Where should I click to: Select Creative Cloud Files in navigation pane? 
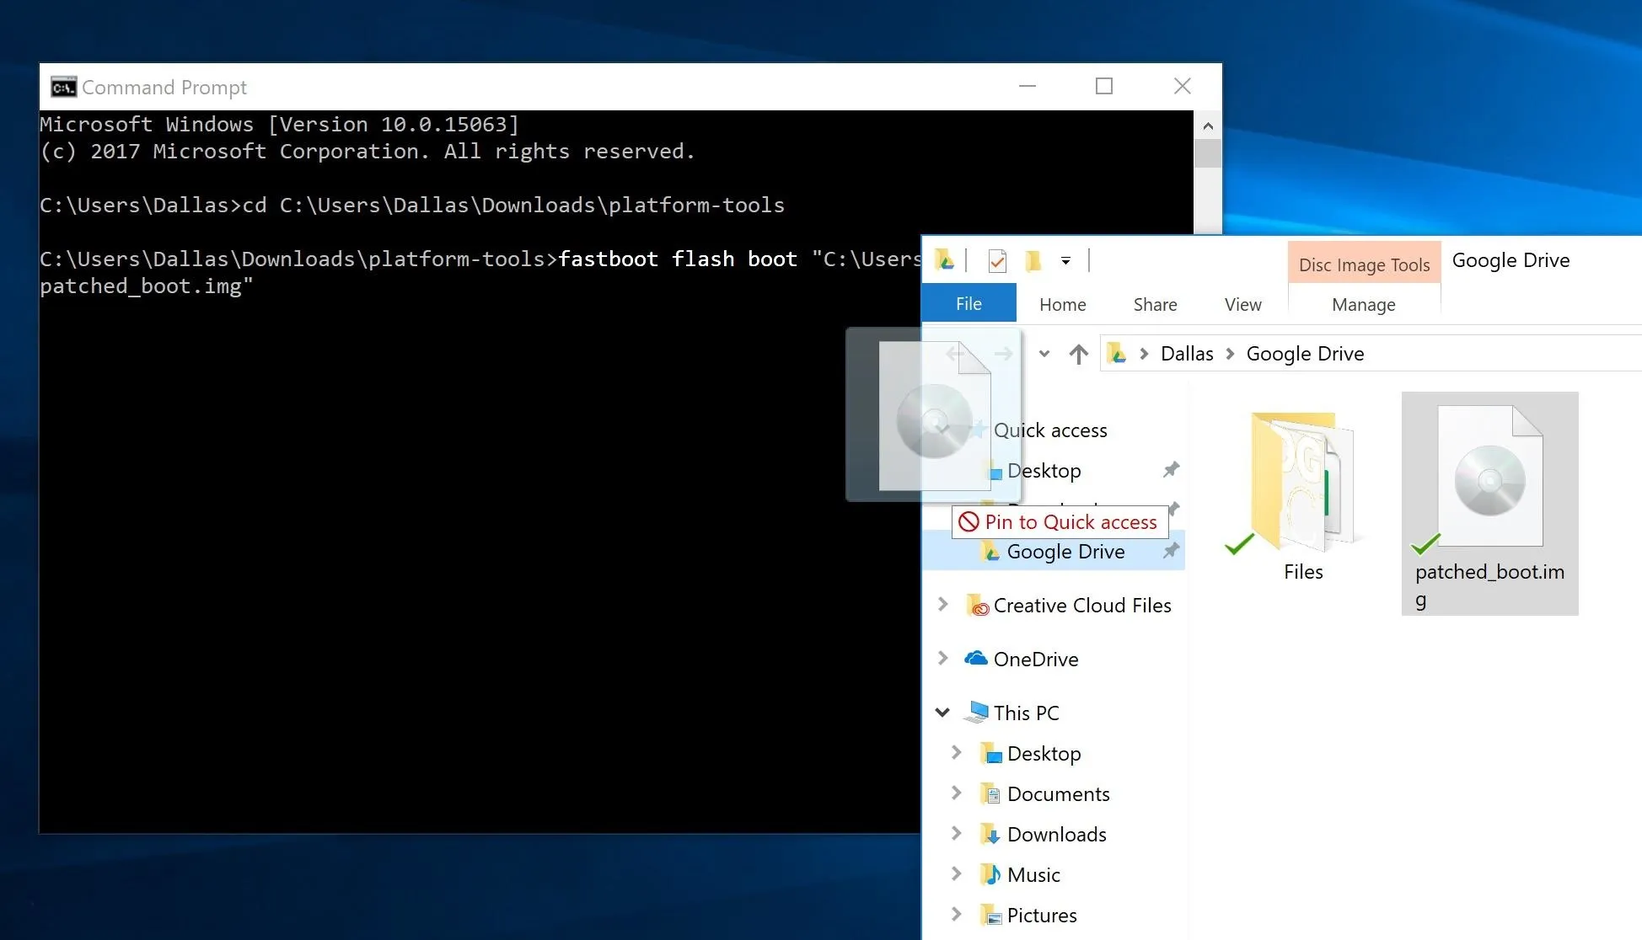point(1082,606)
